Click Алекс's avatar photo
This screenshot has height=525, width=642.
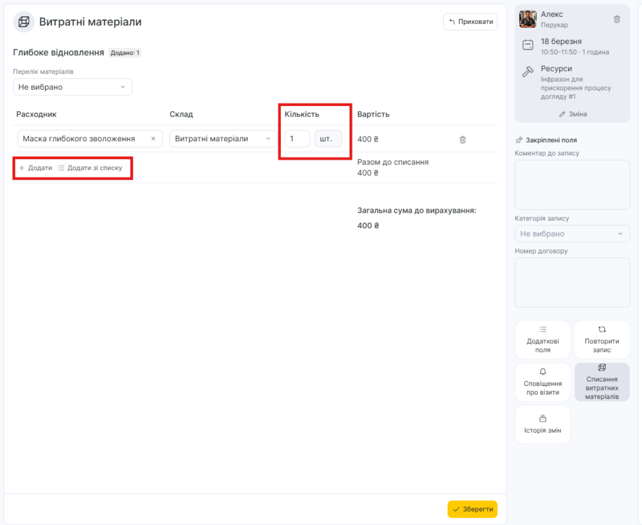(x=528, y=19)
